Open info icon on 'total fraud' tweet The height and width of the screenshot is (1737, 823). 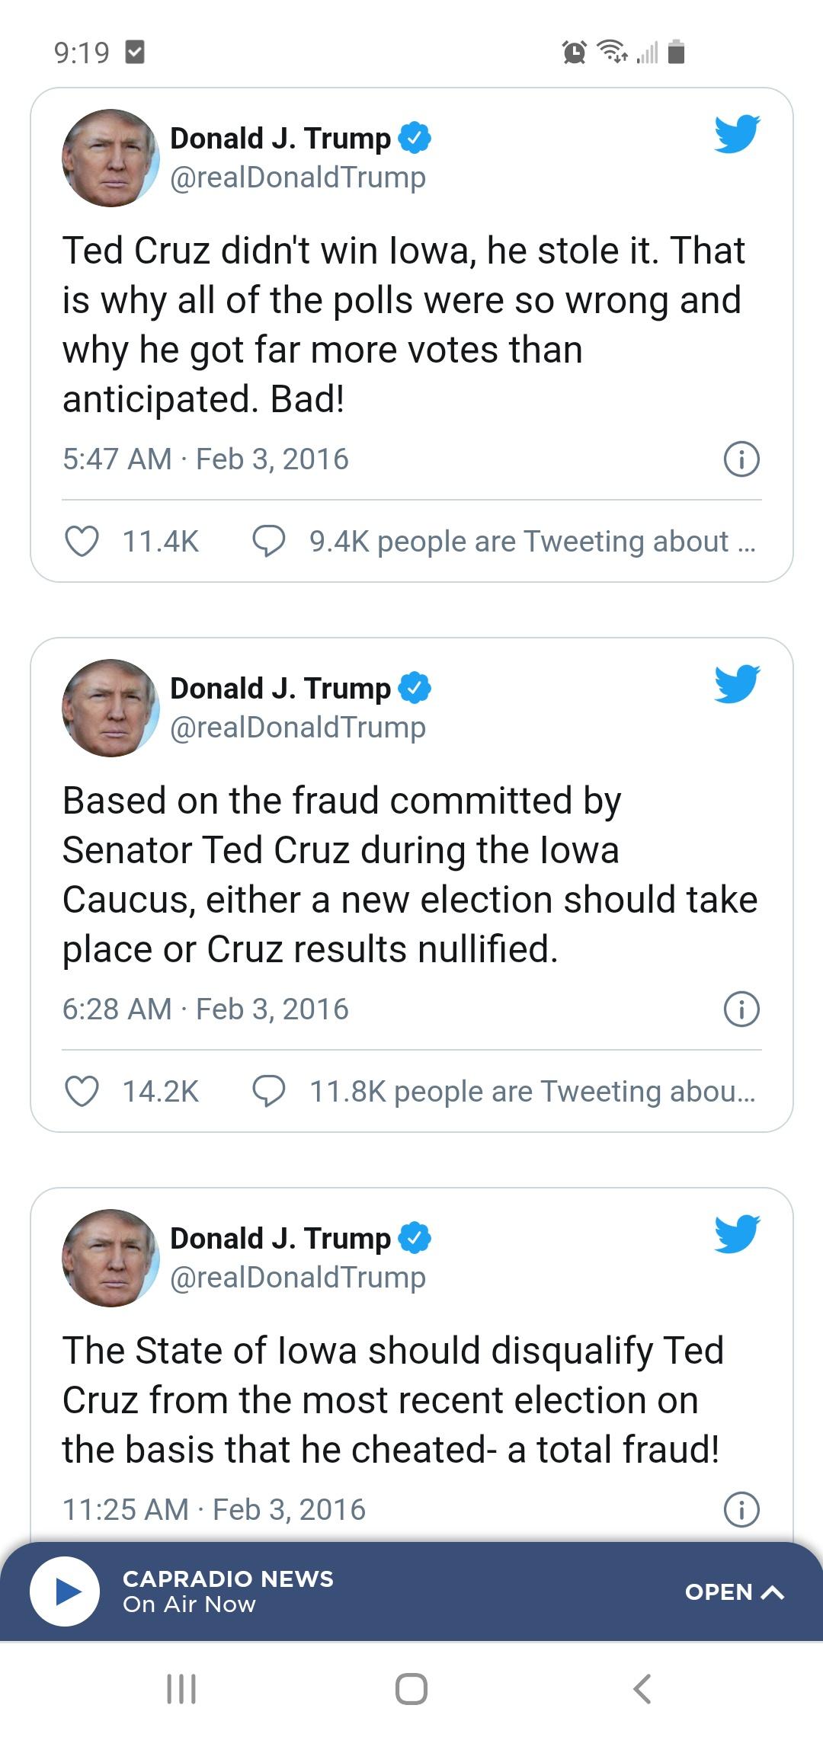pyautogui.click(x=741, y=1509)
